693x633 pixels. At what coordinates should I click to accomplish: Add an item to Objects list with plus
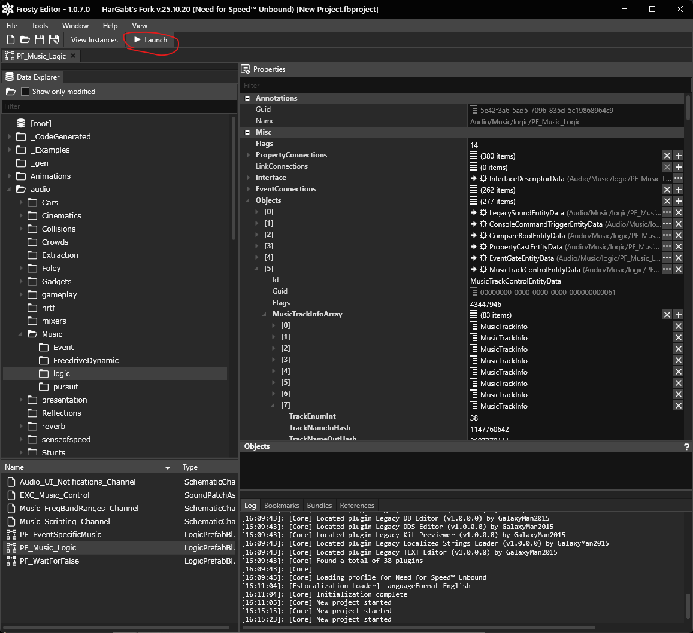[x=679, y=201]
